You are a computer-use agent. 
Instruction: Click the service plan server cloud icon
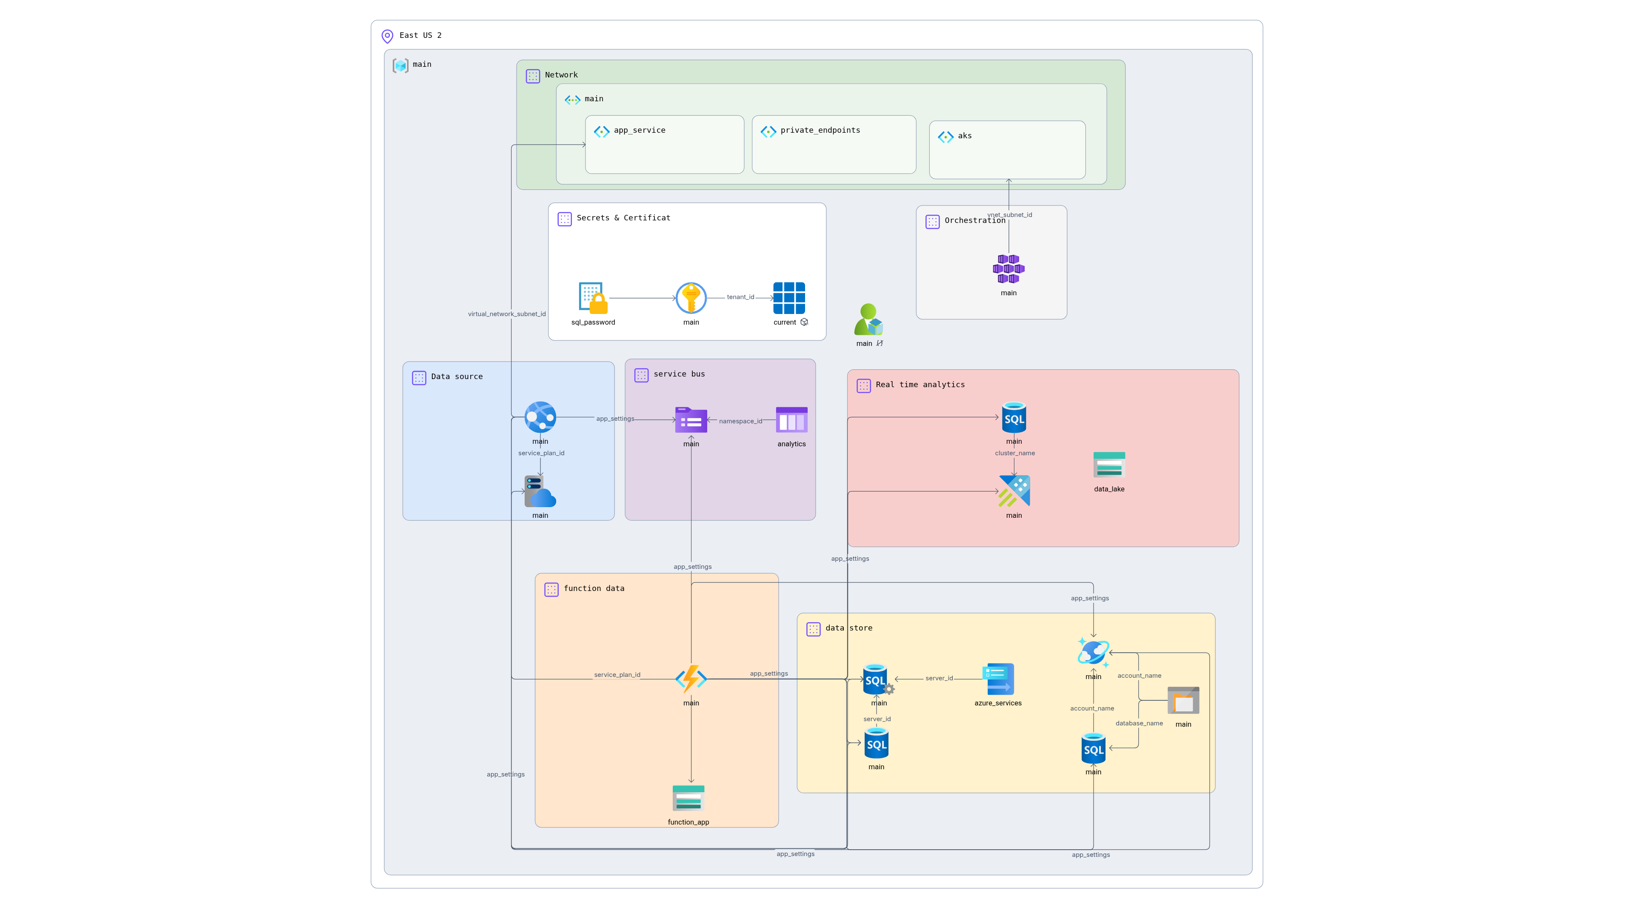point(540,491)
